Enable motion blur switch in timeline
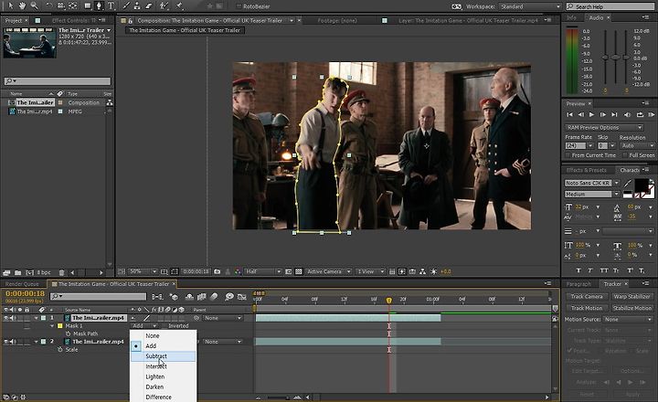The image size is (658, 402). tap(214, 297)
